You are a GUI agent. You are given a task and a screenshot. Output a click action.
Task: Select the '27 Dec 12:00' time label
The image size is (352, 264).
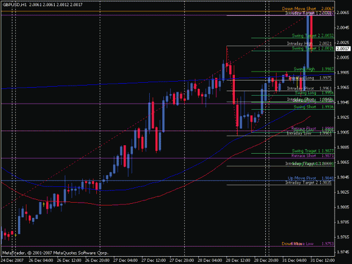pos(154,261)
